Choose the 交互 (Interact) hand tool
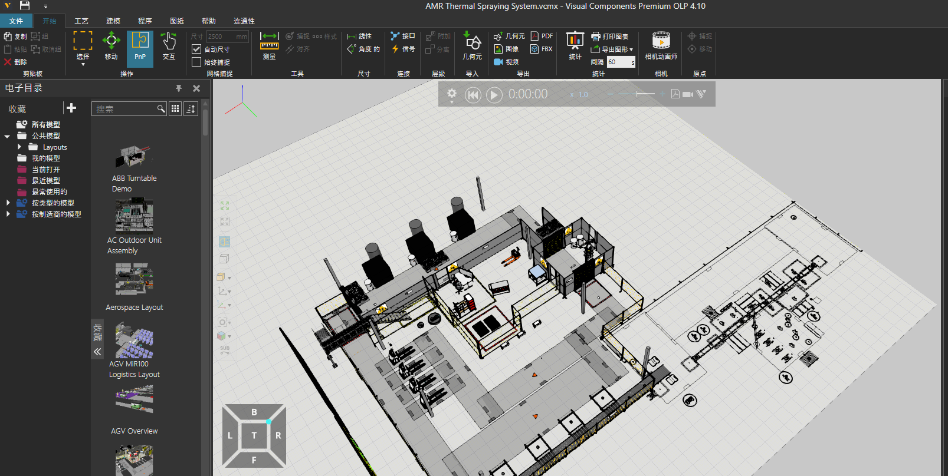This screenshot has width=948, height=476. 169,47
